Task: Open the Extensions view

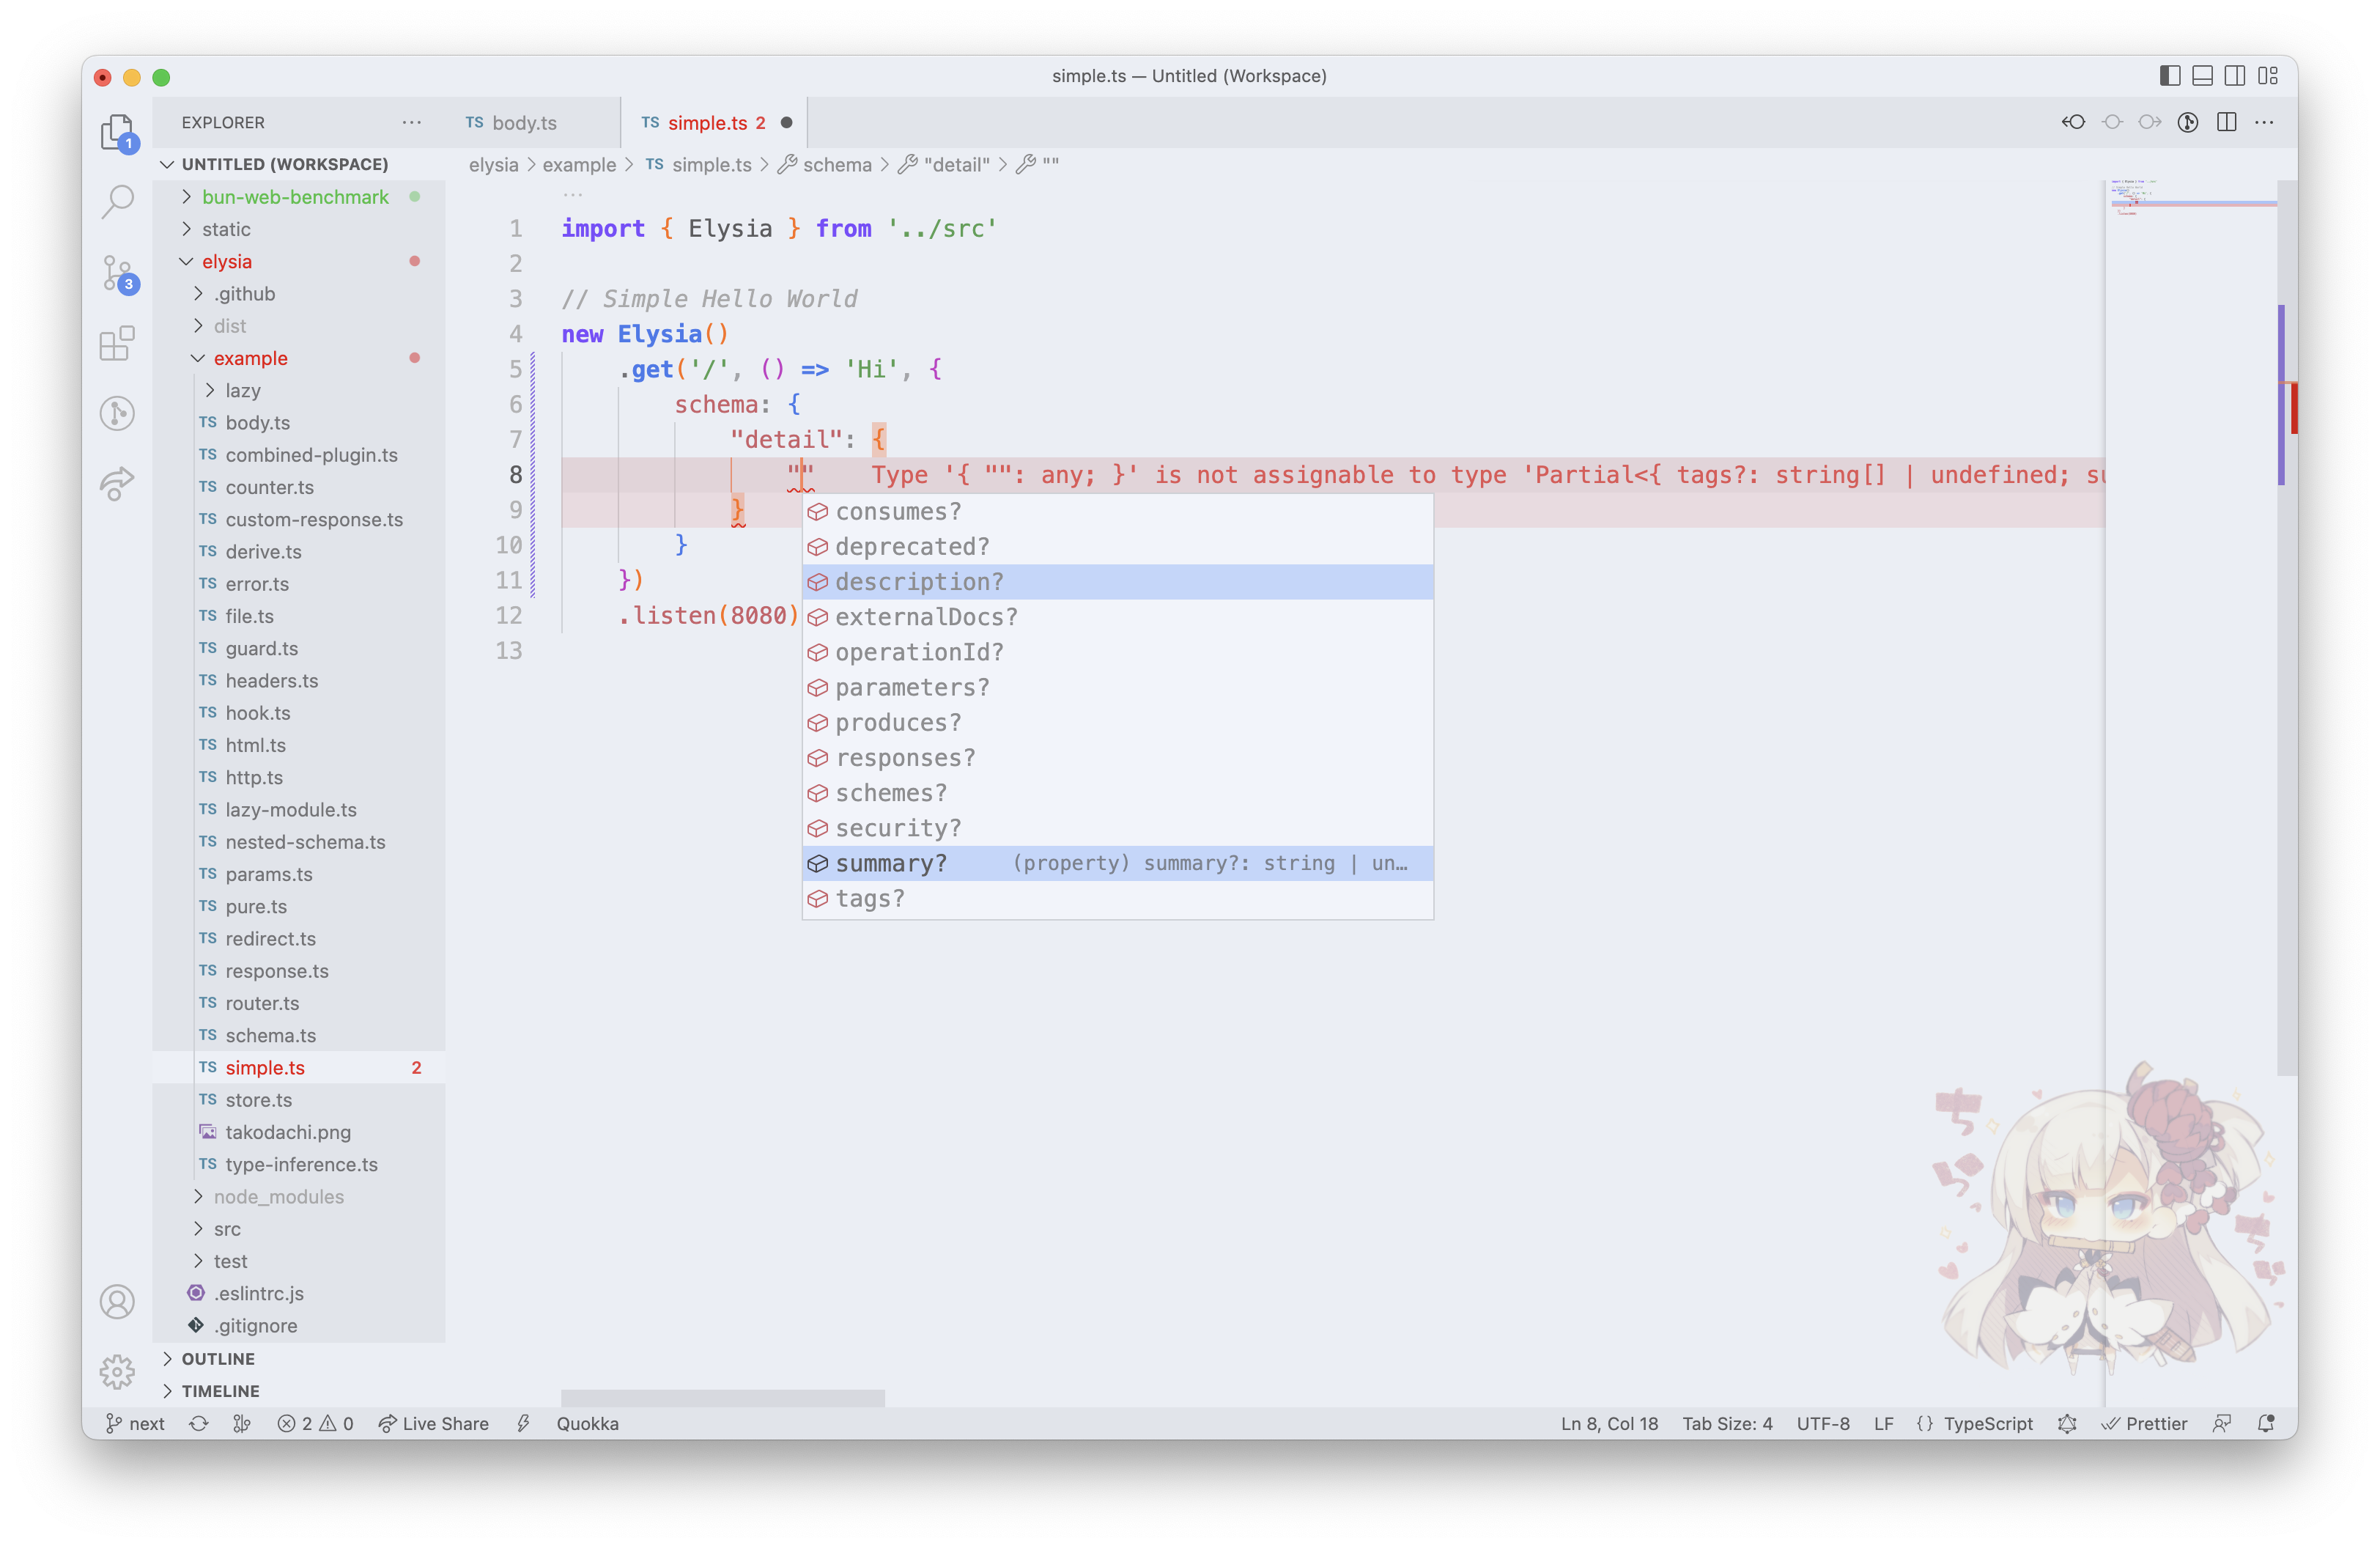Action: pos(117,343)
